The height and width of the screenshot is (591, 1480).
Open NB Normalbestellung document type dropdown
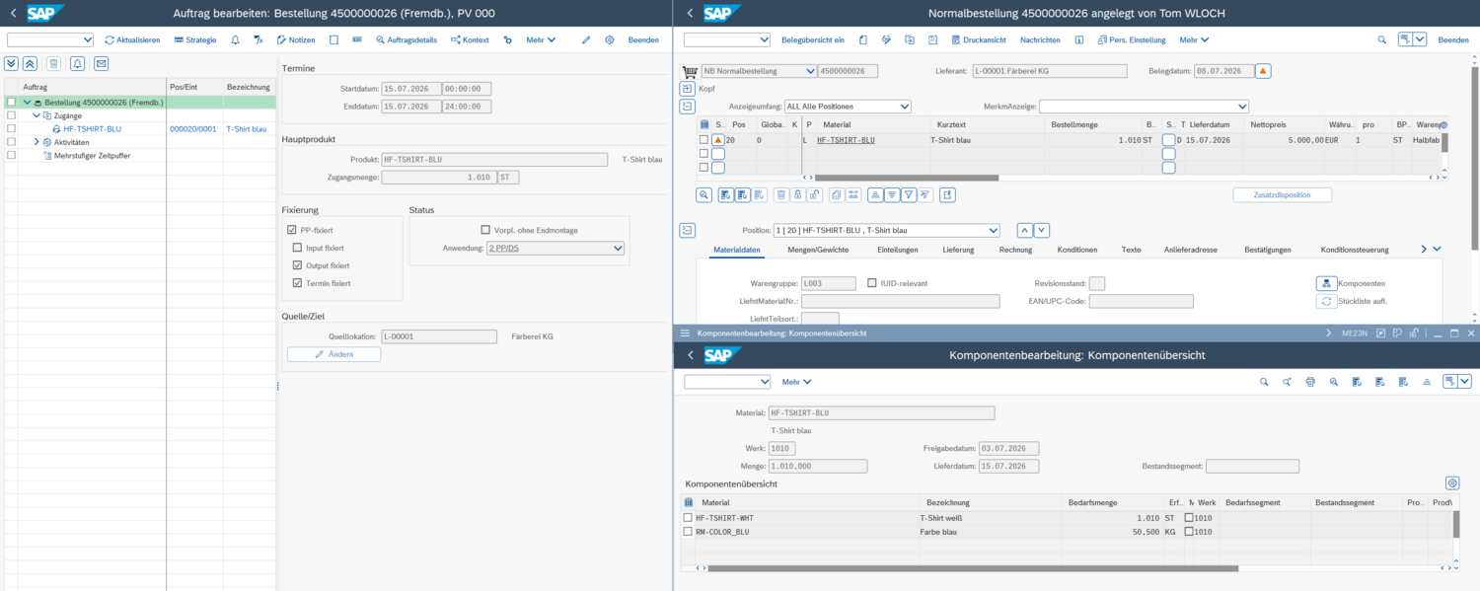pos(758,71)
